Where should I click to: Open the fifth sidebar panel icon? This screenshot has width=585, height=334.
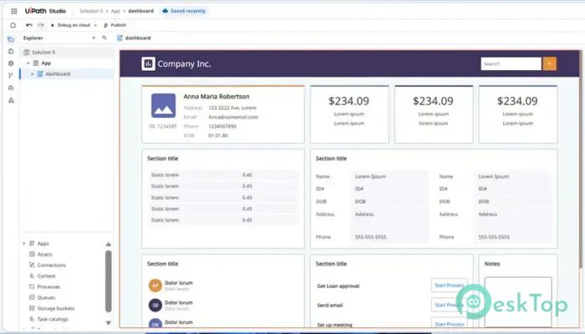[x=11, y=88]
